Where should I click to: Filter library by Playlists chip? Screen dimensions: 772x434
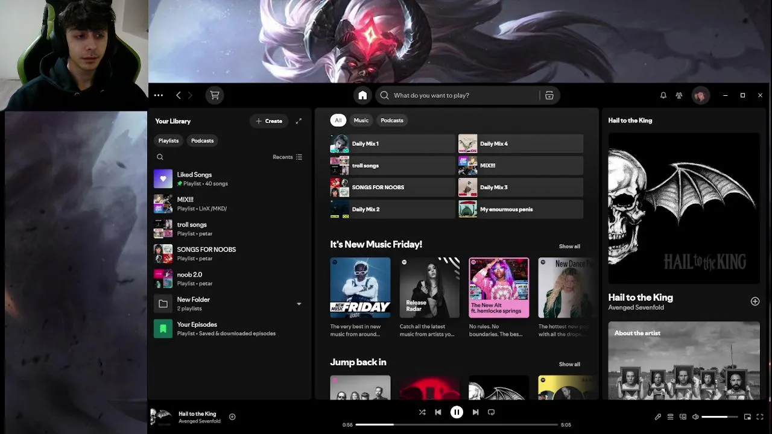[168, 140]
